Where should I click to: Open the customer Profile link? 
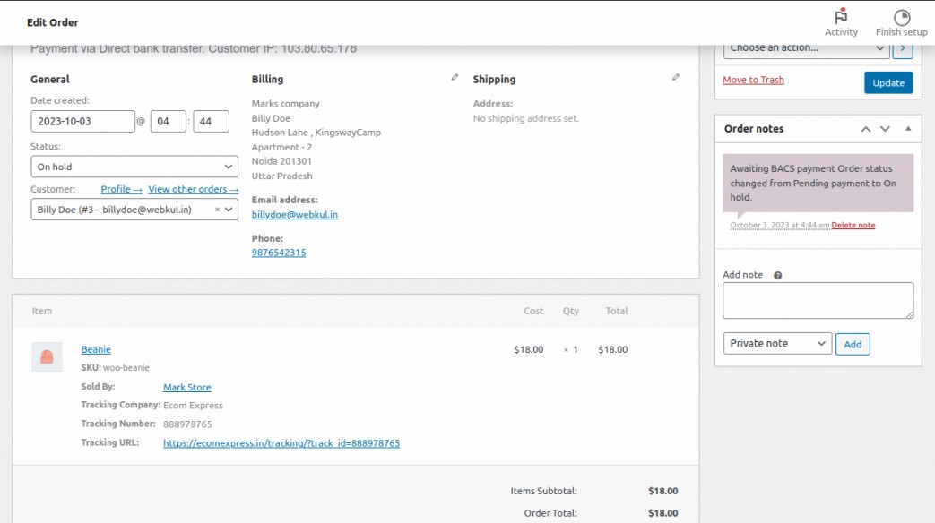[x=121, y=189]
